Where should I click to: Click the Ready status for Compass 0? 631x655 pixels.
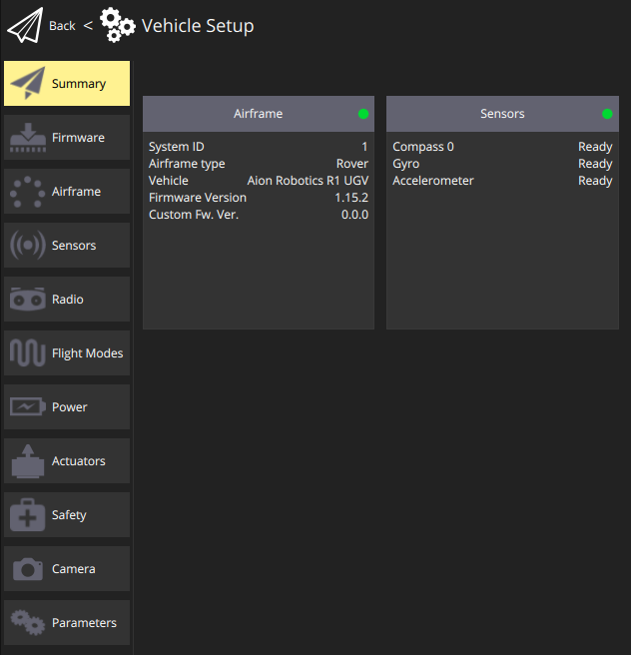(595, 147)
